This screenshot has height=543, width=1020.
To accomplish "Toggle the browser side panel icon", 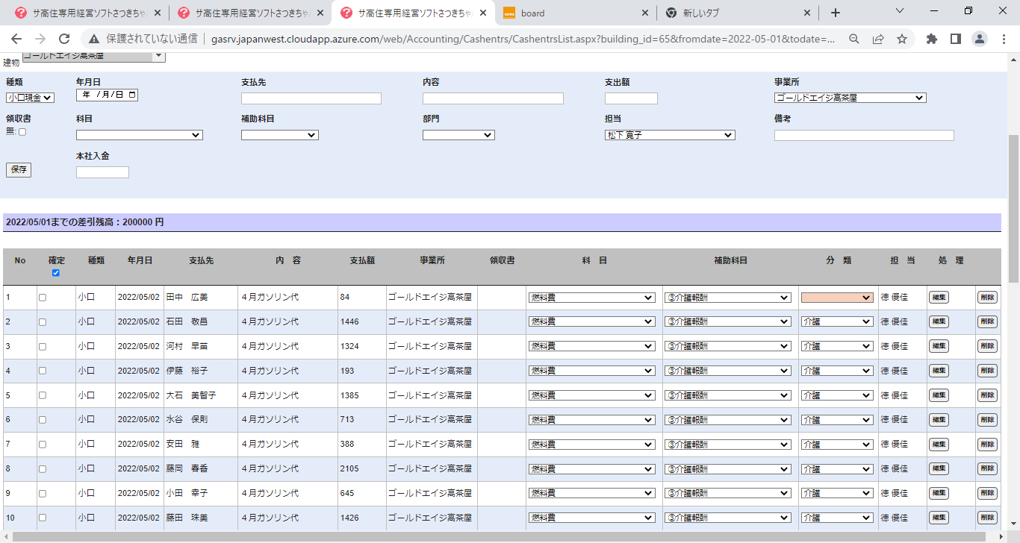I will coord(955,39).
